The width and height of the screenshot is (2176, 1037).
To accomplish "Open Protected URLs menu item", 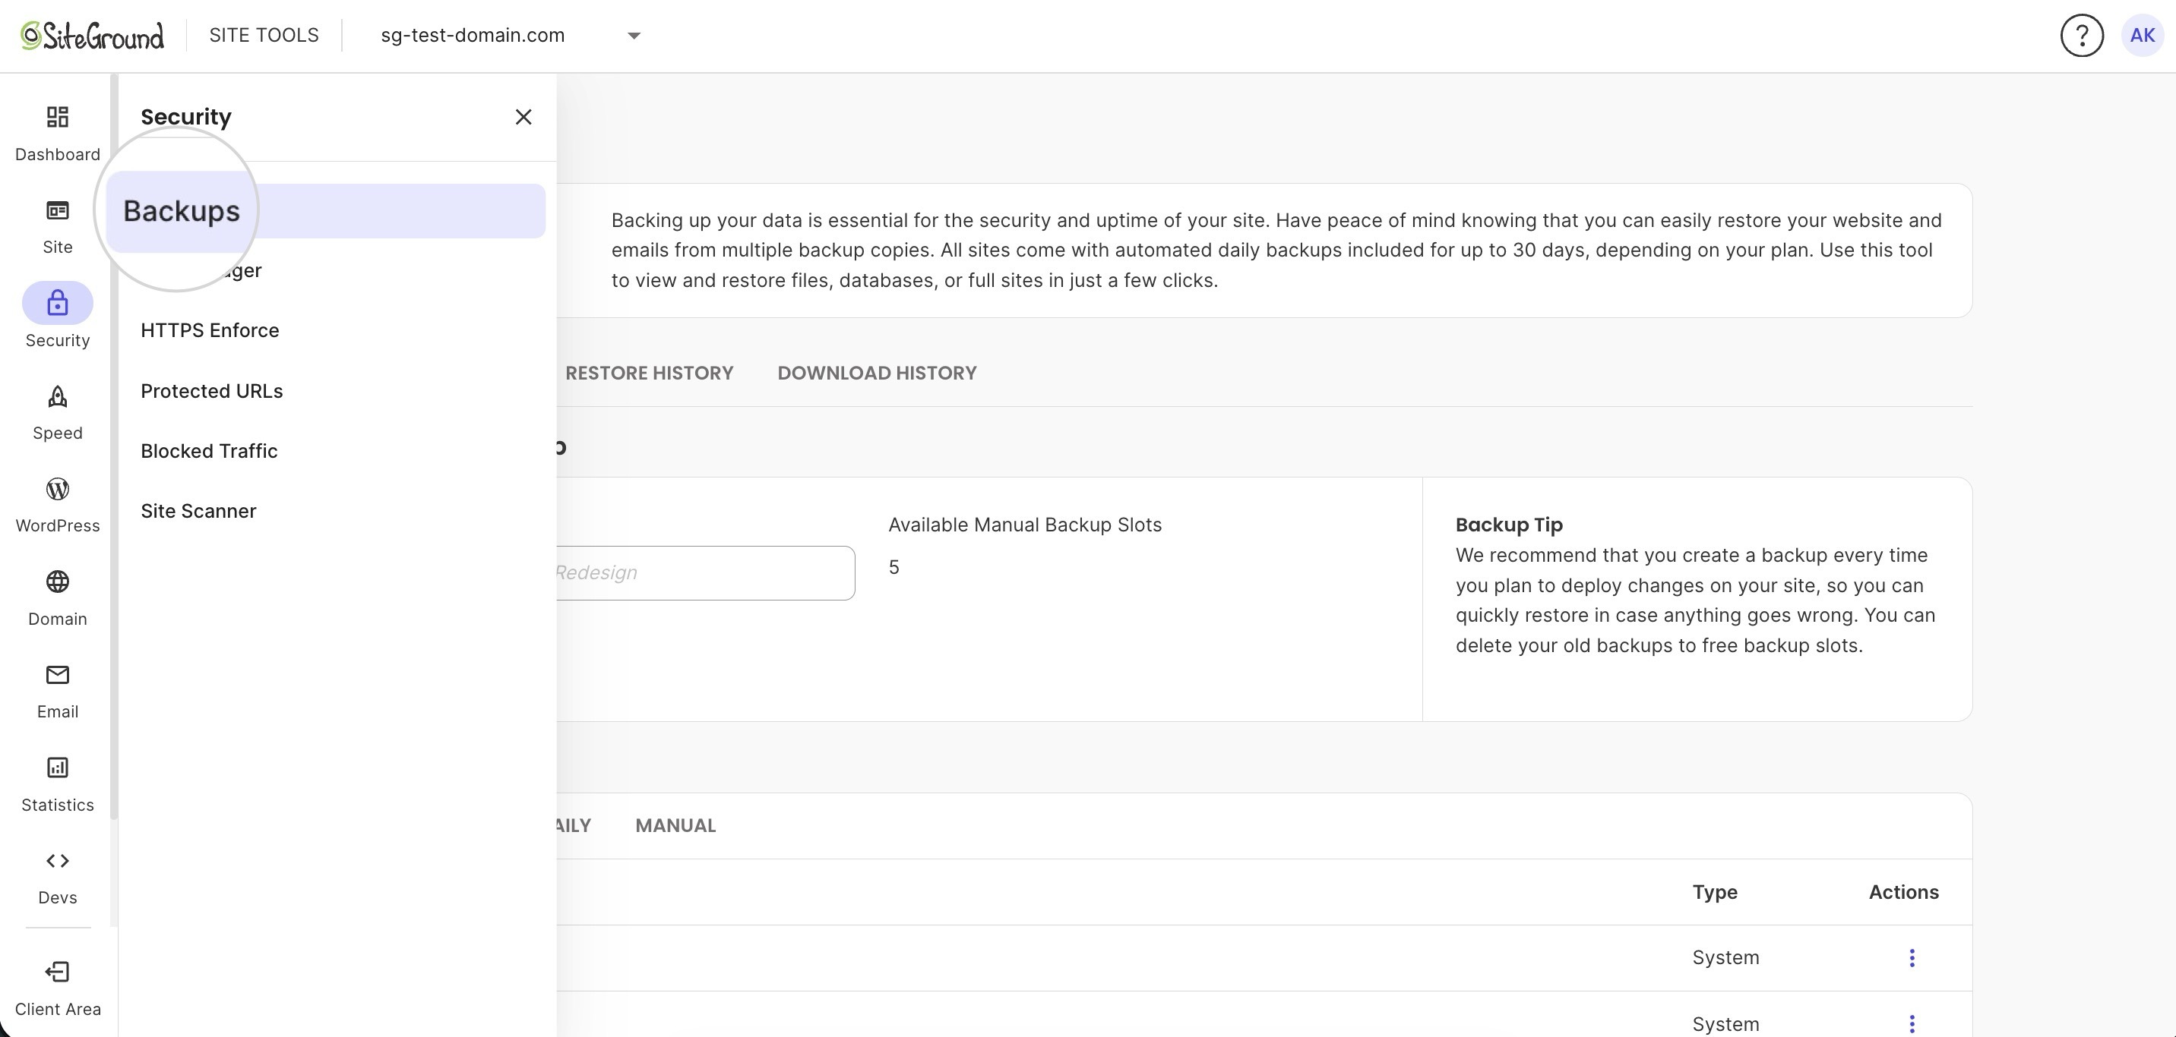I will (212, 392).
